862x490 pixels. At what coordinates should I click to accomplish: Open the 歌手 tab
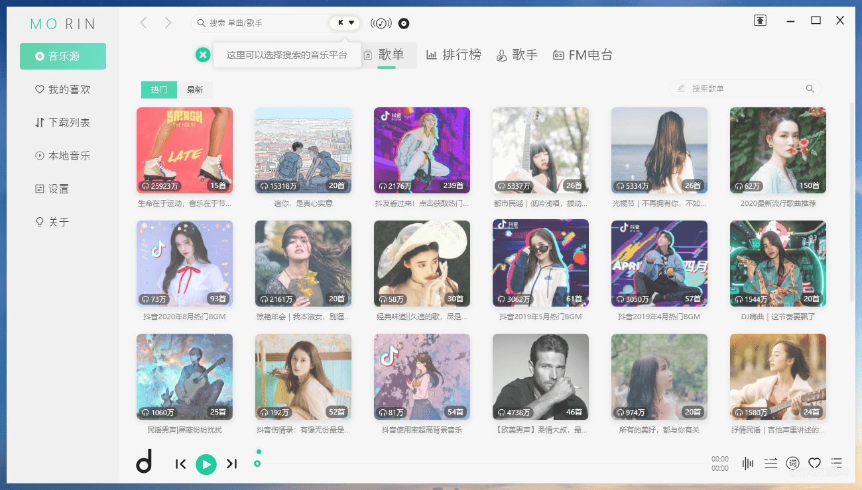pos(517,55)
